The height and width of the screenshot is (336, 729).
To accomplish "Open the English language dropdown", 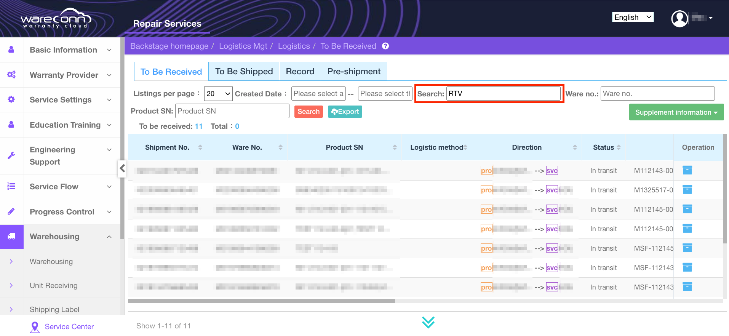I will coord(633,17).
